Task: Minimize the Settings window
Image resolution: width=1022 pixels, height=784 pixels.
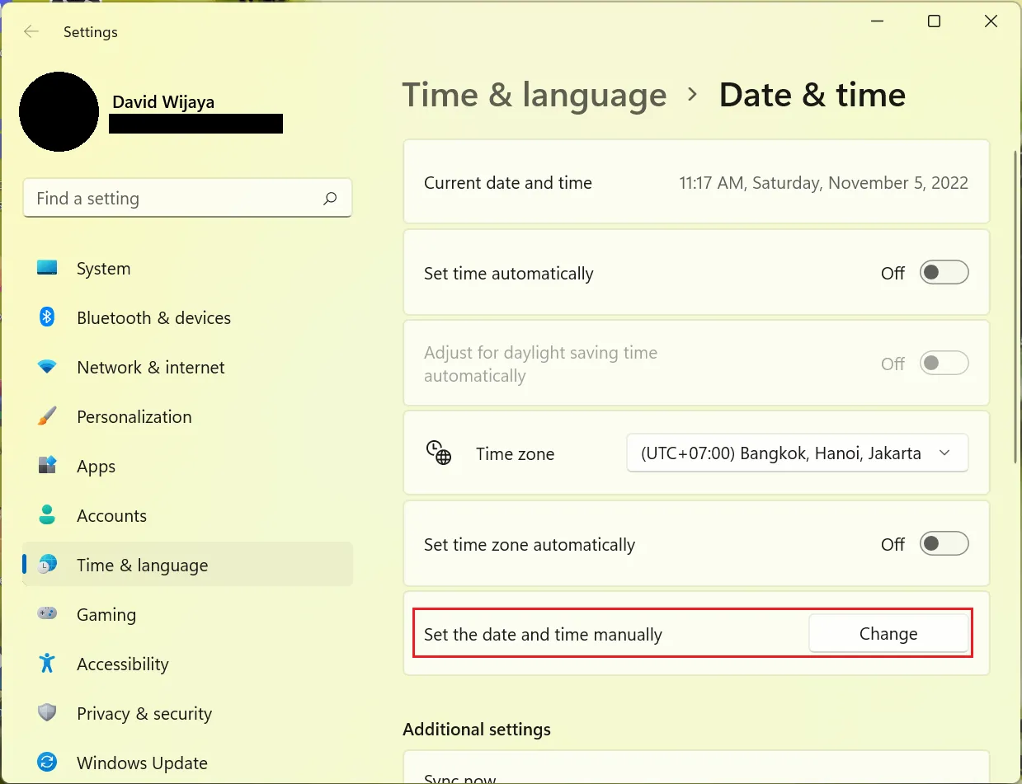Action: [877, 22]
